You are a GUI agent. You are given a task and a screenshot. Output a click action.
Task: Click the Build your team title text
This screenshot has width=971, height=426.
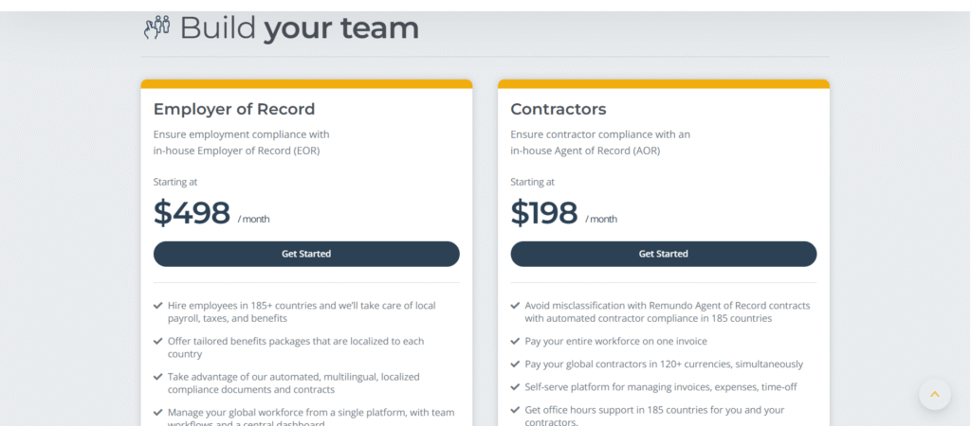coord(299,28)
